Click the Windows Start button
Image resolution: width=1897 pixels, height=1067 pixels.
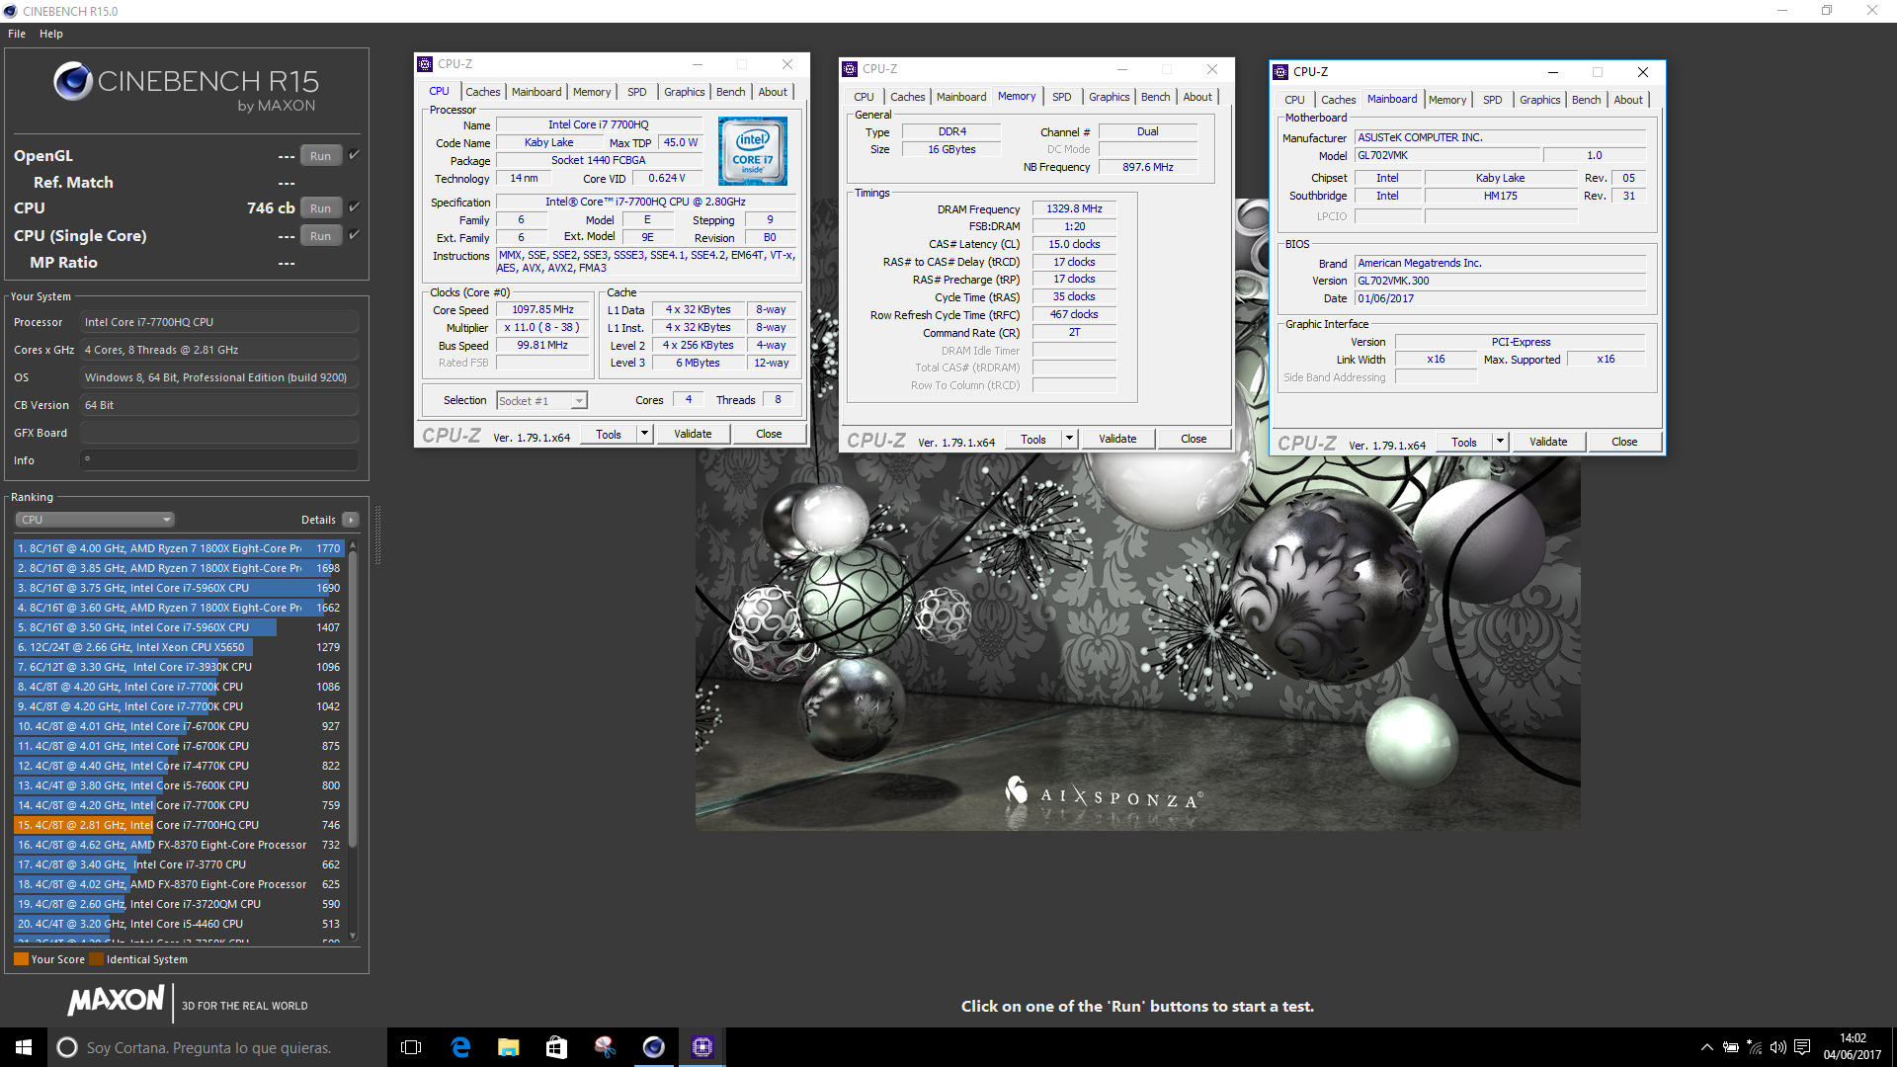[x=24, y=1047]
